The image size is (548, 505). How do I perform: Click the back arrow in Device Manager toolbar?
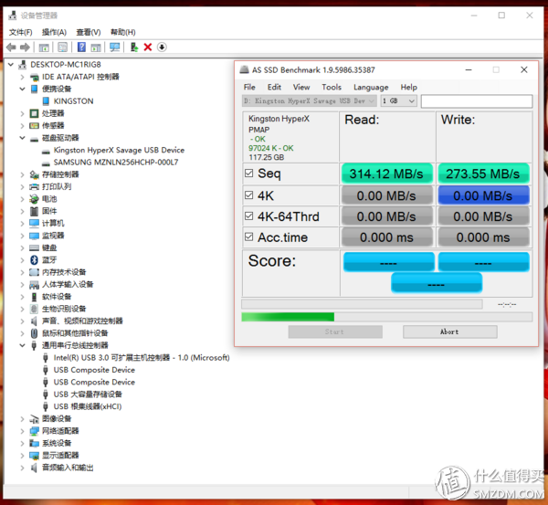[x=11, y=47]
